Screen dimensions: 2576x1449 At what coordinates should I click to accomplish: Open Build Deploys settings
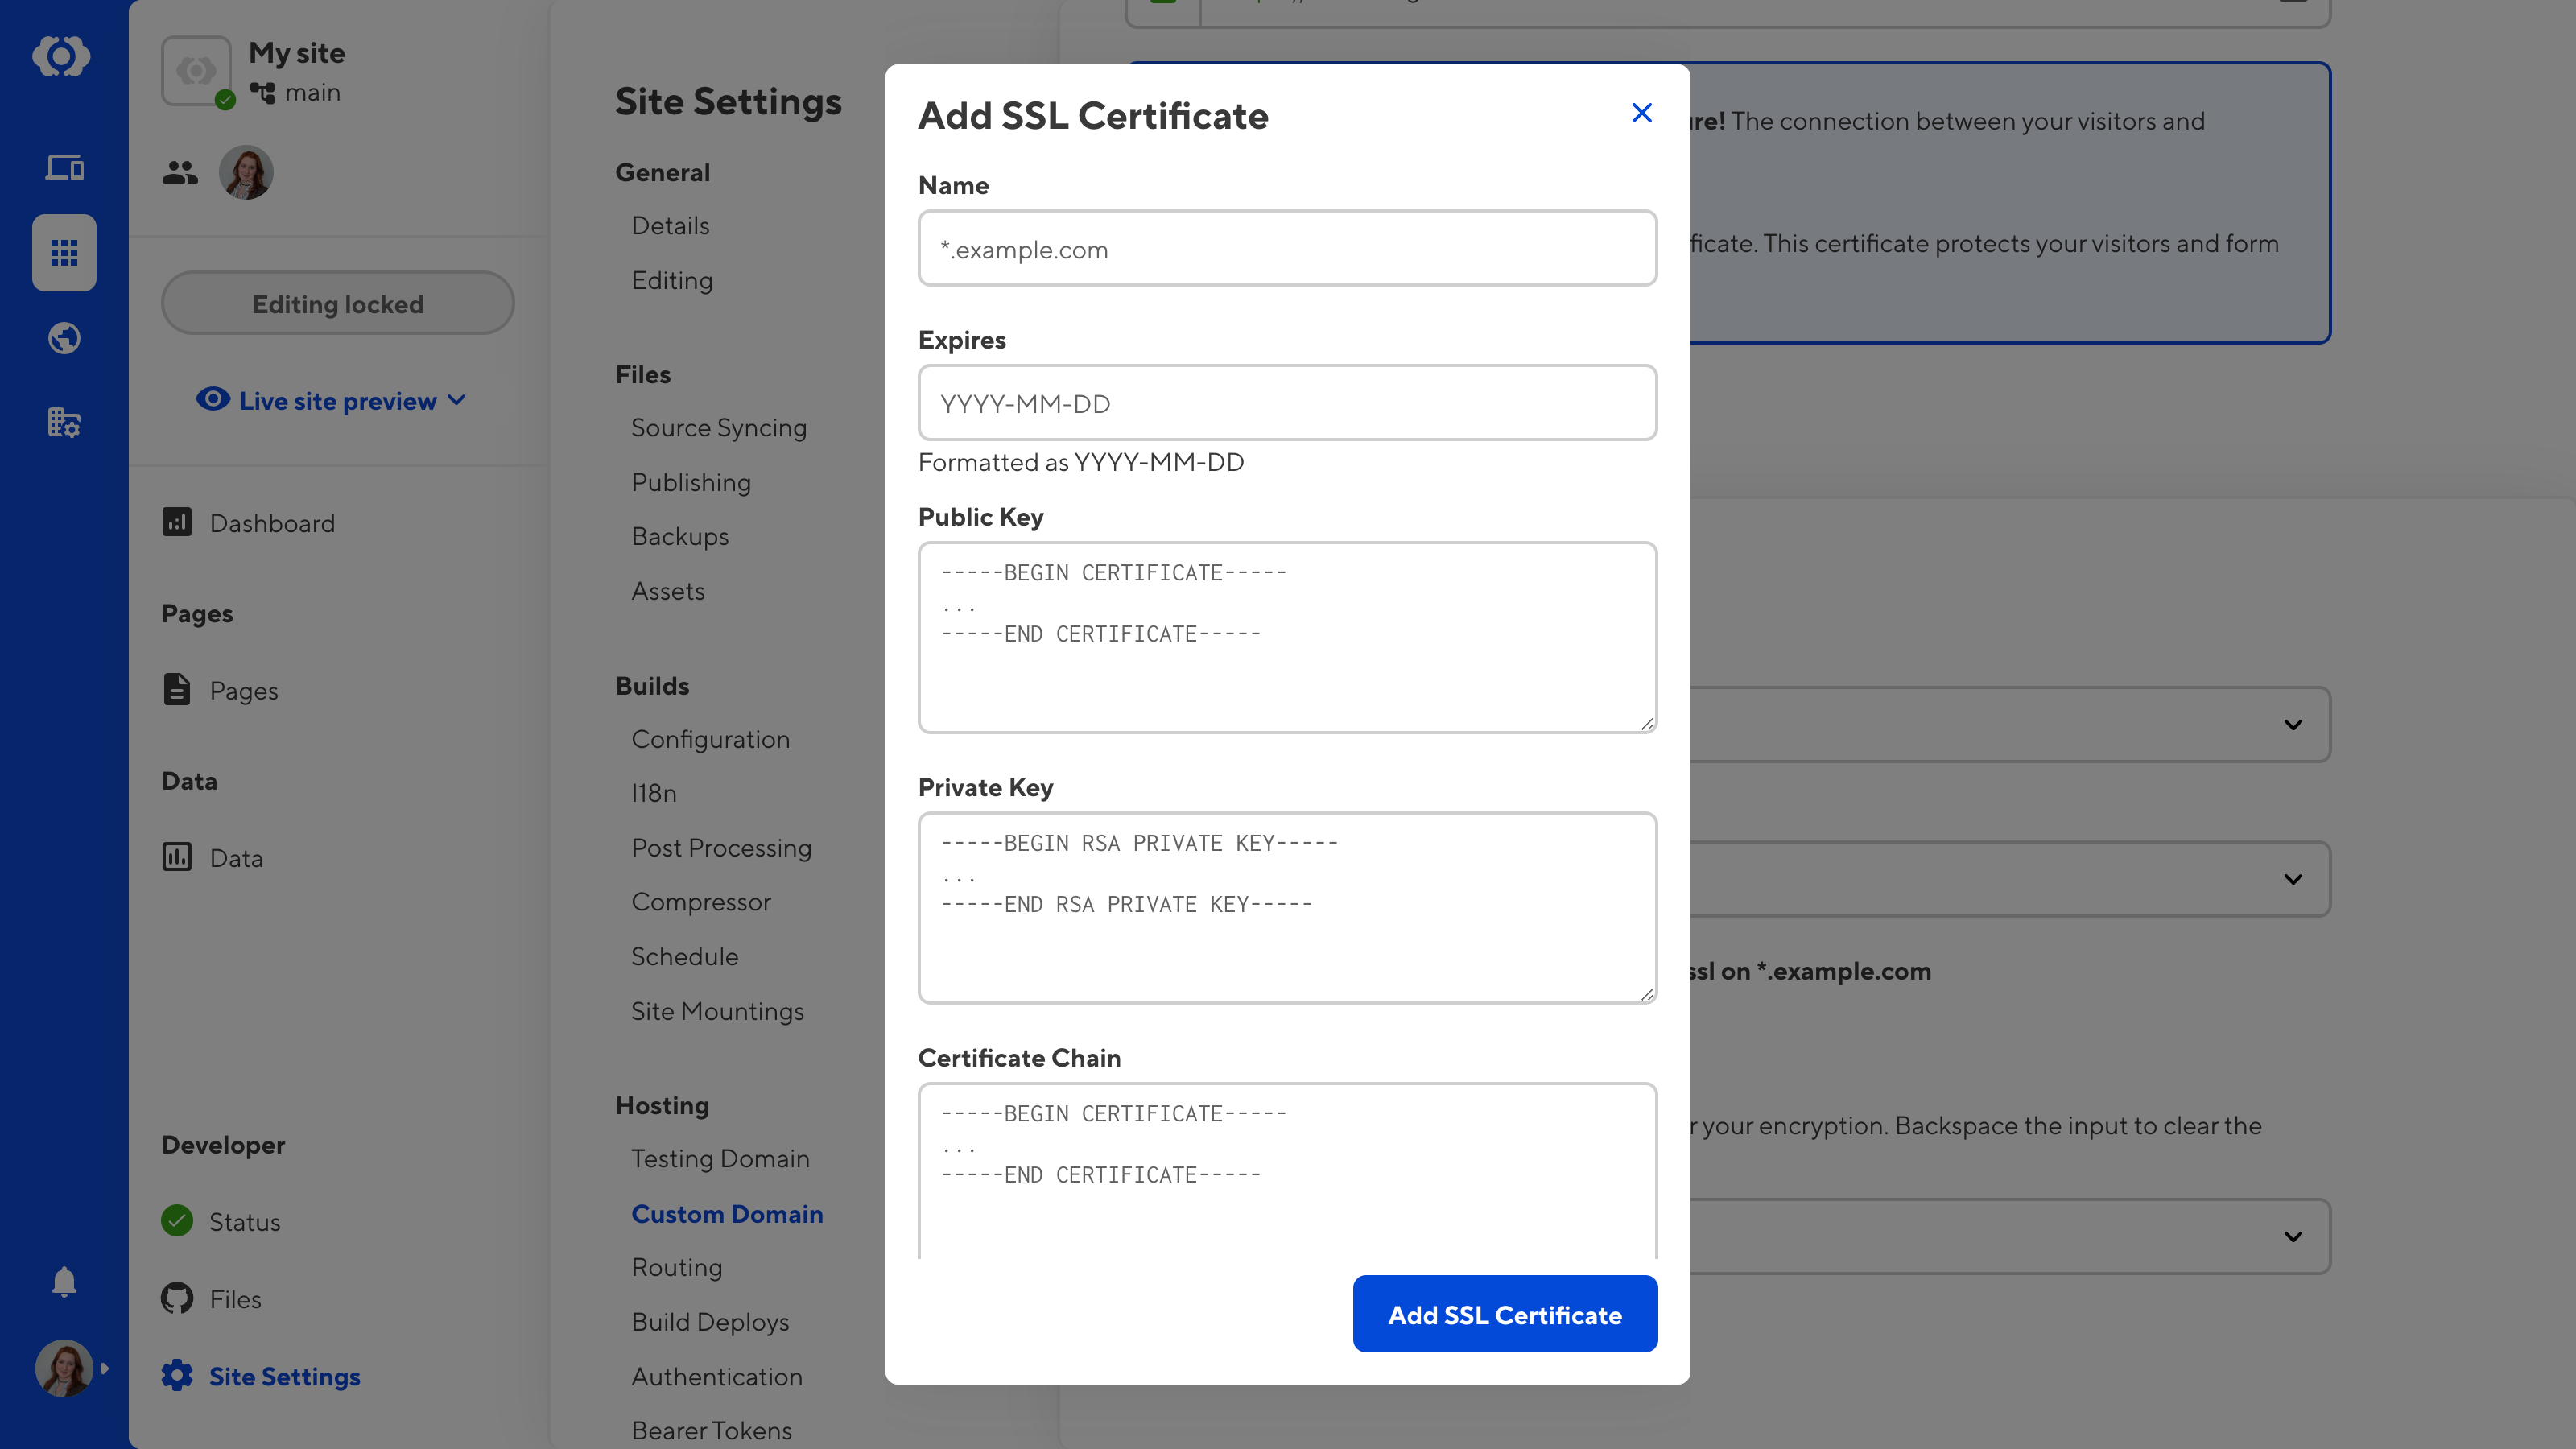tap(710, 1322)
